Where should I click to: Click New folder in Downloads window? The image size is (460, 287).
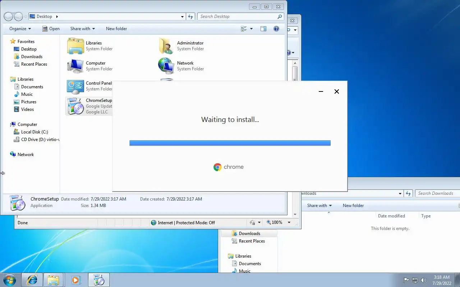(353, 206)
